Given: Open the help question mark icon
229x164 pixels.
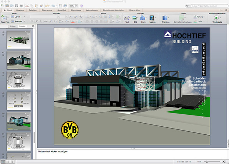Looking at the screenshot, I should coord(81,6).
